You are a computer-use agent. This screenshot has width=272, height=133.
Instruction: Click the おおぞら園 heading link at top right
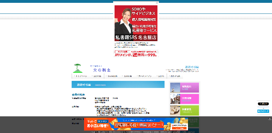click(x=192, y=67)
